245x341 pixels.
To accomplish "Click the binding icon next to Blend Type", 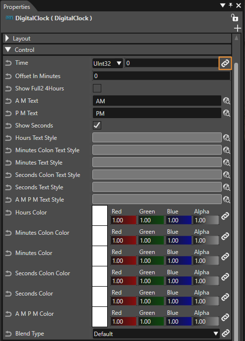I will (x=226, y=333).
